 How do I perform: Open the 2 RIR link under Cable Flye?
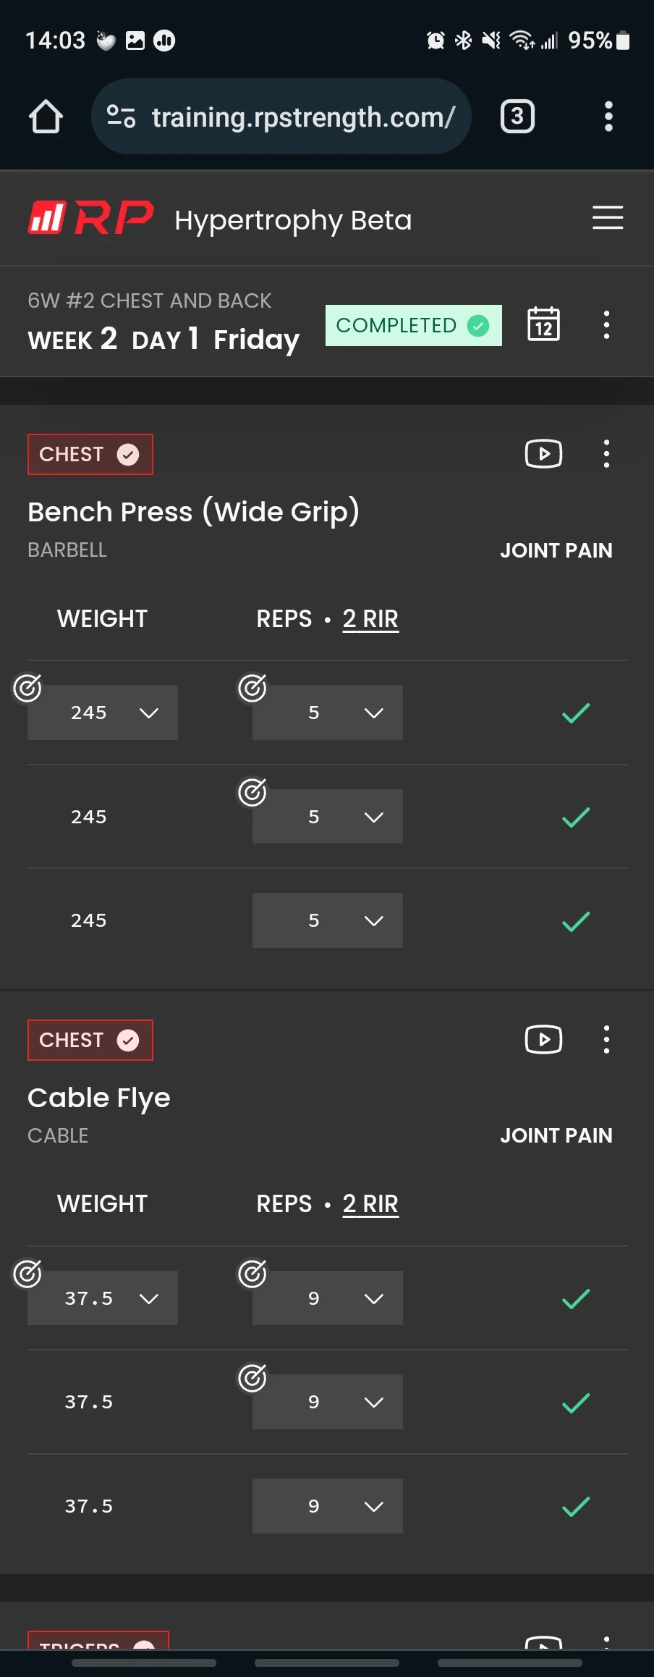[370, 1203]
